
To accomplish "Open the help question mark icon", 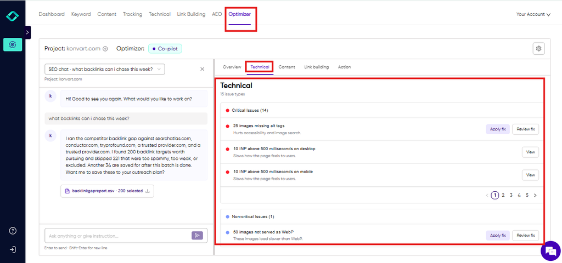I will coord(13,231).
